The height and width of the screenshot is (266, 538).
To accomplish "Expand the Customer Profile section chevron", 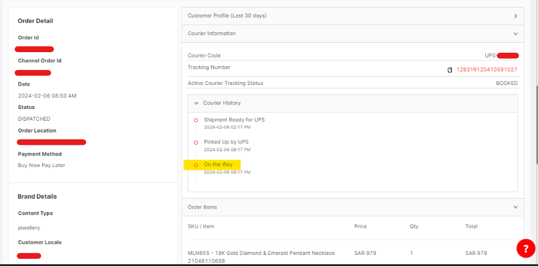I will [x=515, y=16].
